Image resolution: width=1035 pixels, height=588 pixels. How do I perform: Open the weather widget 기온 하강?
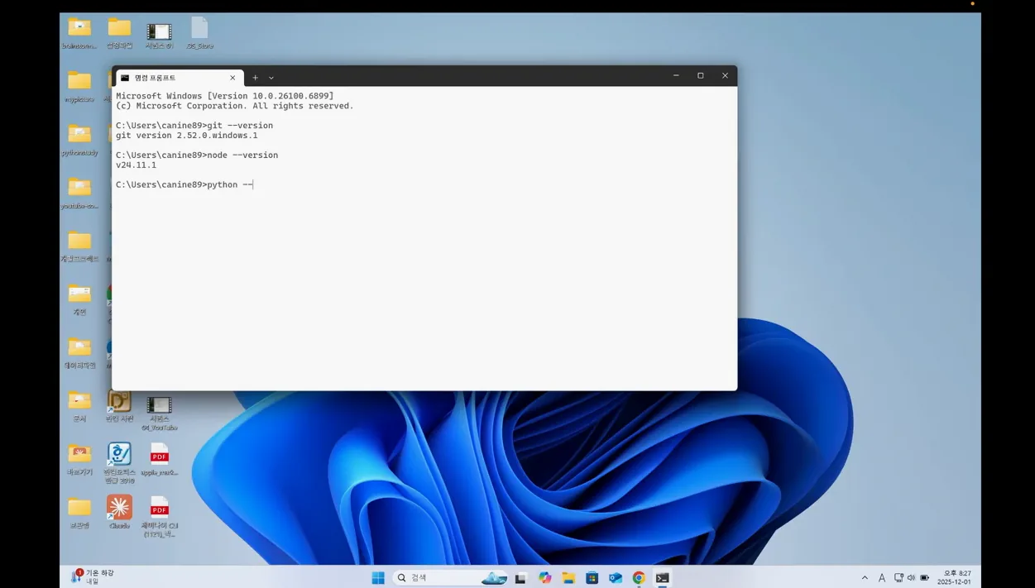(93, 576)
